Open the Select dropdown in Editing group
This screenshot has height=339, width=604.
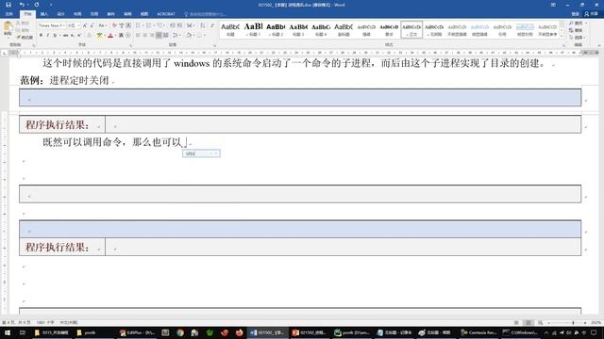(x=577, y=38)
